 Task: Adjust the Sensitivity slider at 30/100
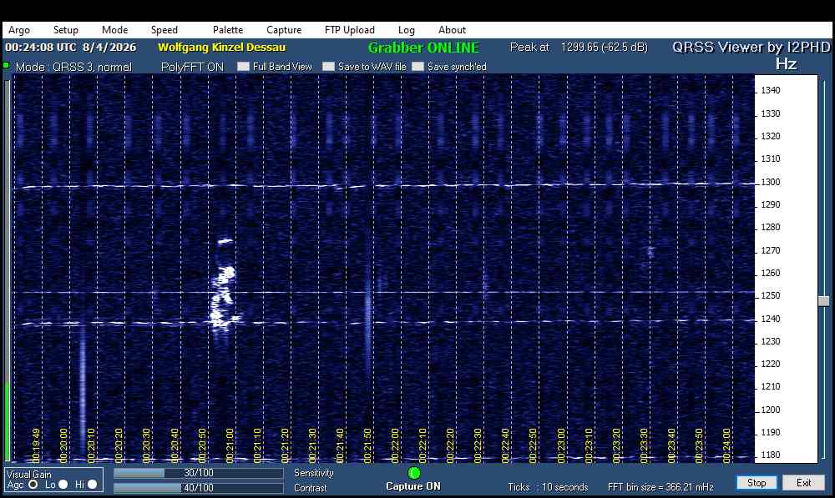point(198,473)
